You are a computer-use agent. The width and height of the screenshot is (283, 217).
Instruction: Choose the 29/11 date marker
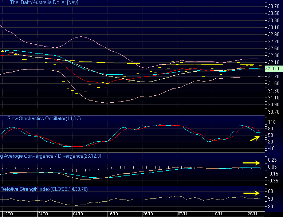252,214
